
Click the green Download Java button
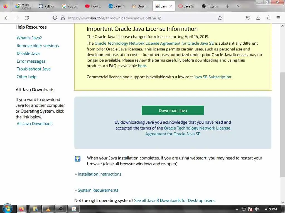coord(173,110)
